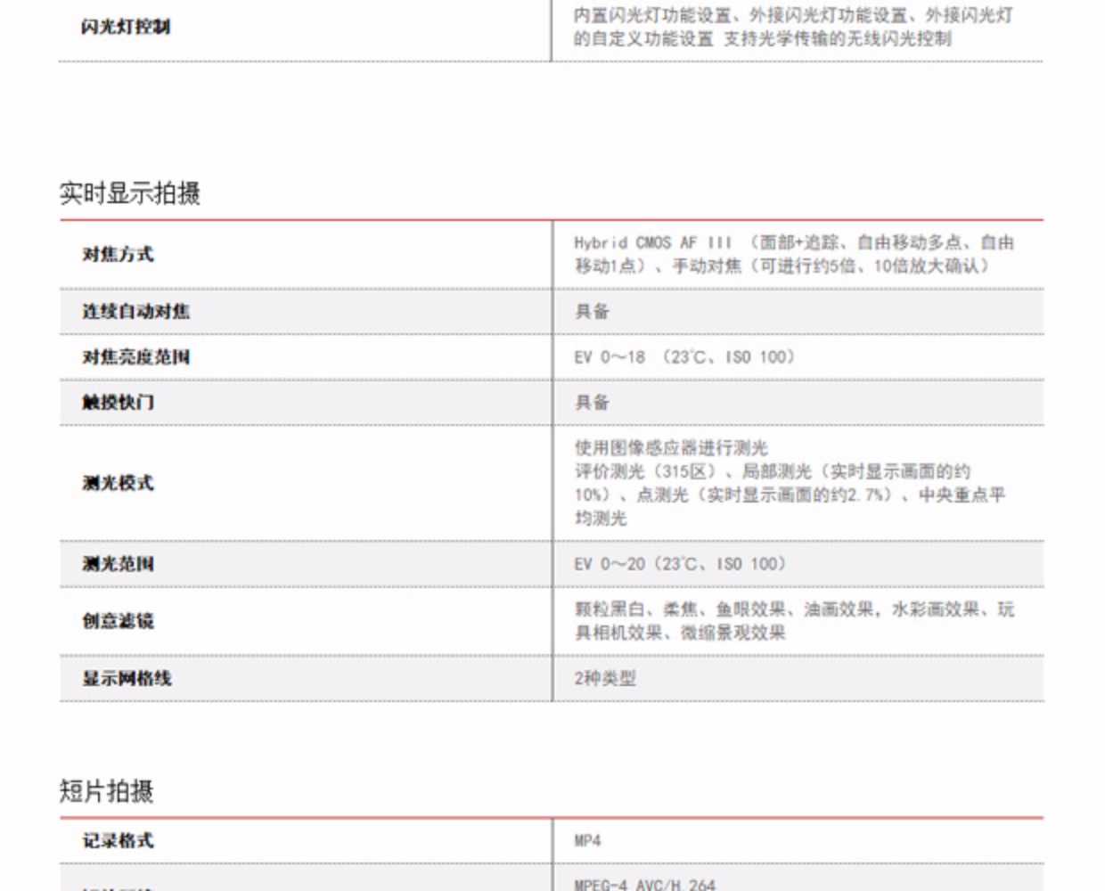Viewport: 1105px width, 891px height.
Task: Click the 记录格式 row label
Action: pos(118,841)
